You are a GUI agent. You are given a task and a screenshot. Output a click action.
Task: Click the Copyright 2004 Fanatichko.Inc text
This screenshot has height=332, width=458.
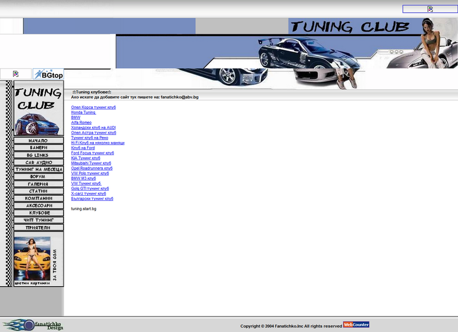pyautogui.click(x=291, y=326)
